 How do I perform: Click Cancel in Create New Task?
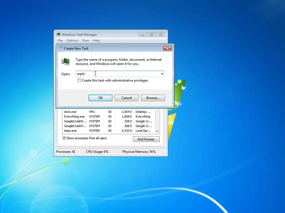(127, 98)
